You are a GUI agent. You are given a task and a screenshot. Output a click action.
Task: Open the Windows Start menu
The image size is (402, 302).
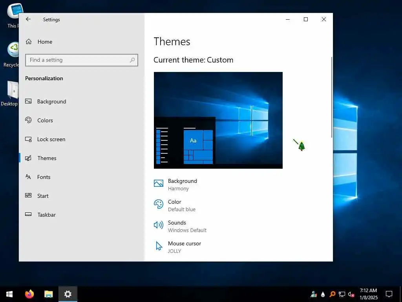point(9,294)
